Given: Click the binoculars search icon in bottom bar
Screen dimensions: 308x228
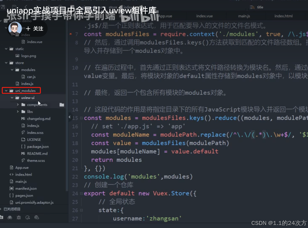Looking at the screenshot, I should tap(10, 217).
